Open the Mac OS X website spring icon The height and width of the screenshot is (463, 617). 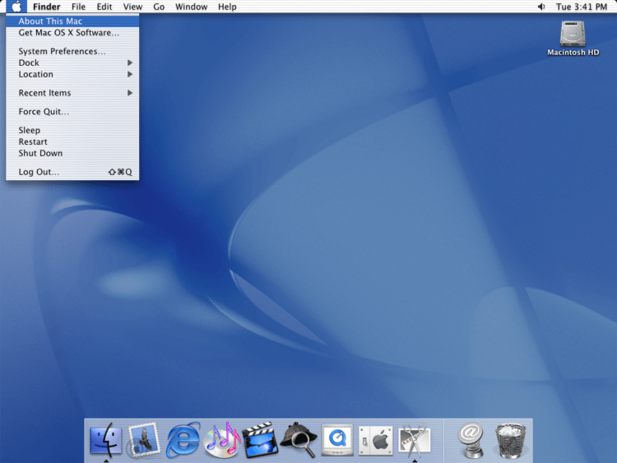471,440
